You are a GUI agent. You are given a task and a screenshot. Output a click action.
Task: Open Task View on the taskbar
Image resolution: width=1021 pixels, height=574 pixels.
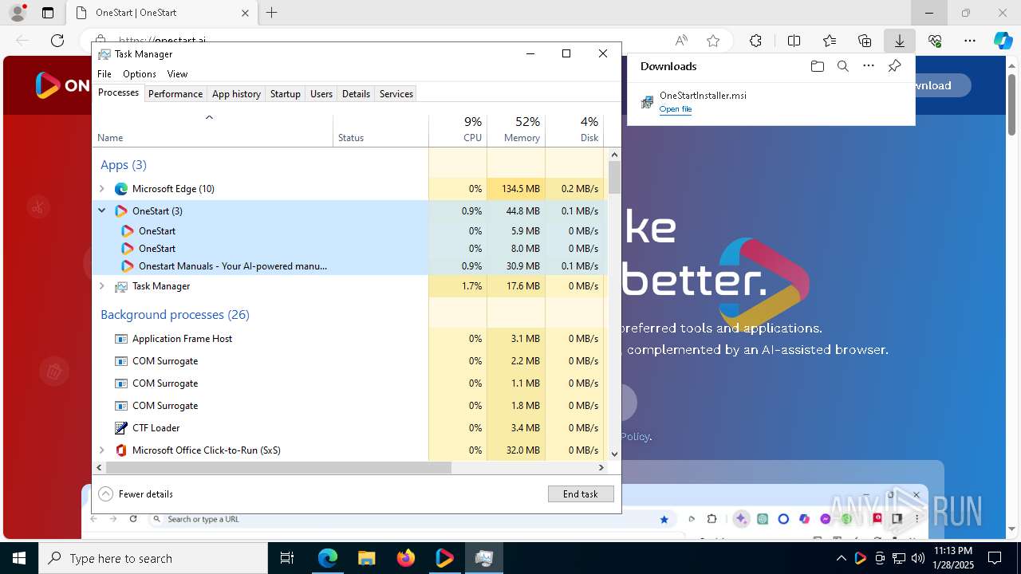[287, 558]
